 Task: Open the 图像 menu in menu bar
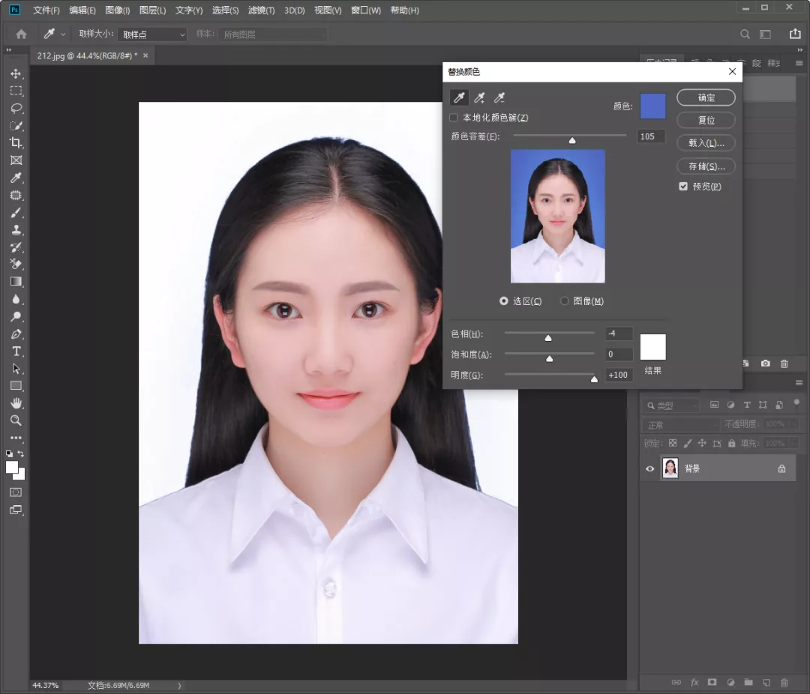pos(117,10)
